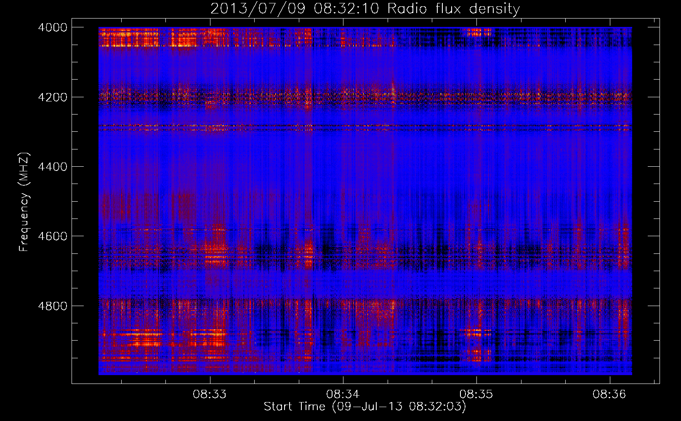Click the 08:35 time tick label
This screenshot has width=681, height=421.
tap(476, 394)
